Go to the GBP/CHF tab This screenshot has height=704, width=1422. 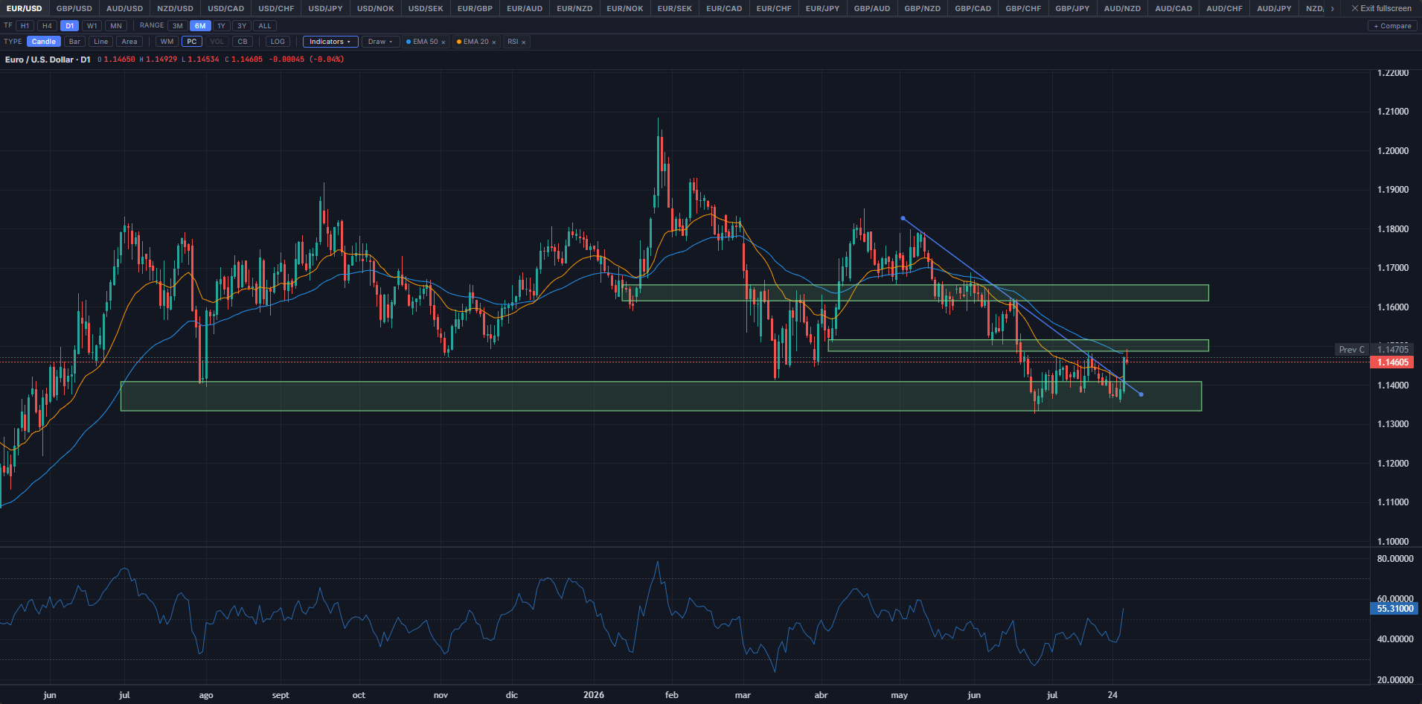pyautogui.click(x=1023, y=8)
